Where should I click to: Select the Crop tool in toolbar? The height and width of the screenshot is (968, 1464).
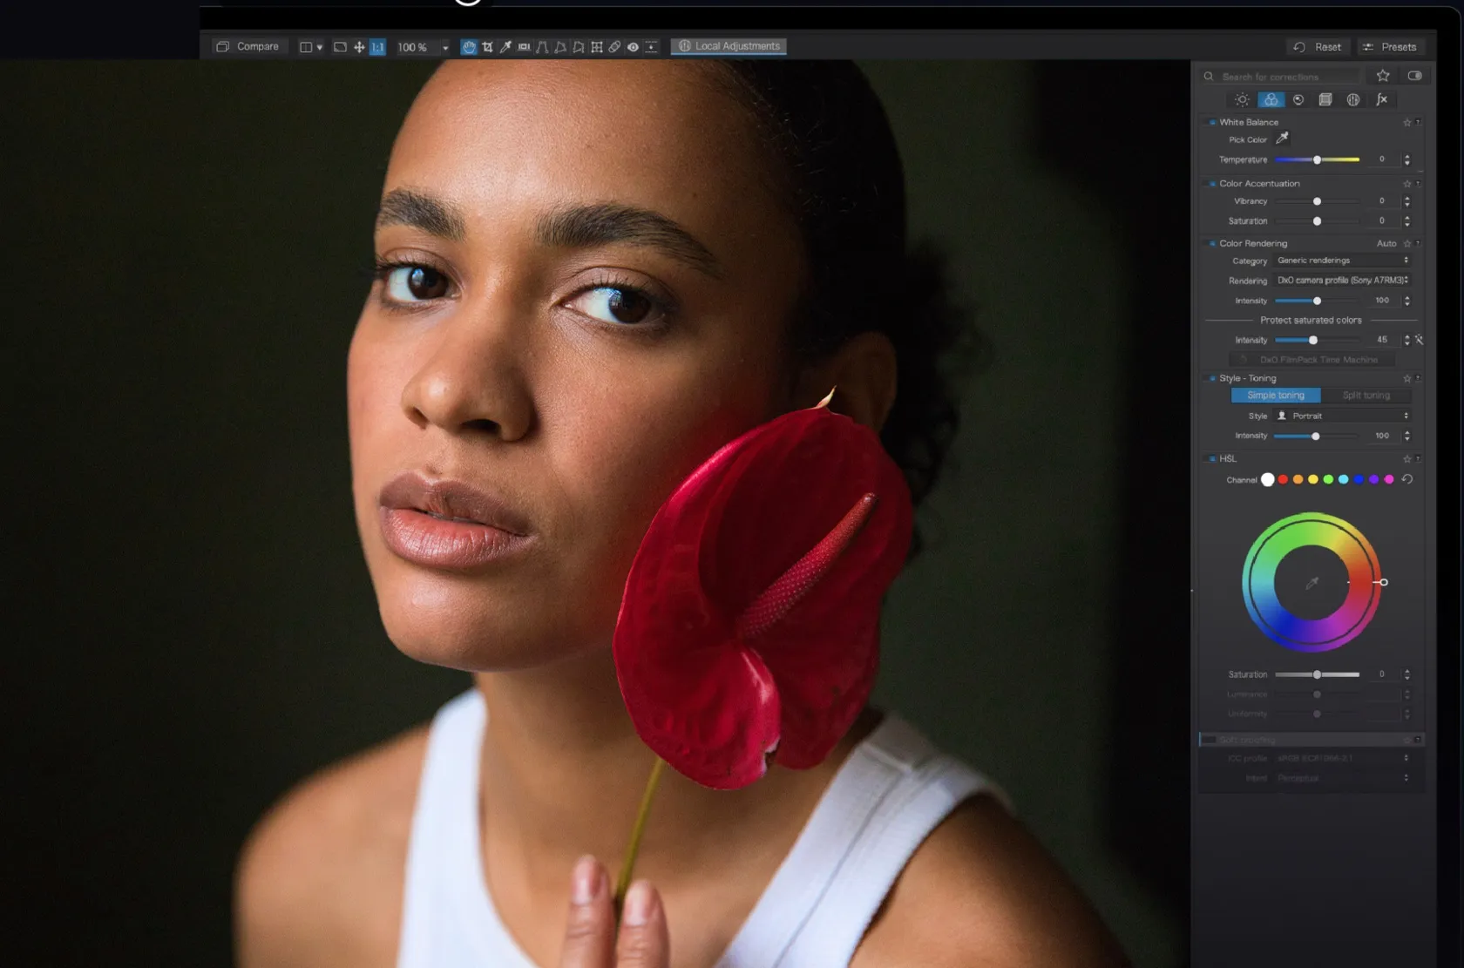click(x=487, y=47)
